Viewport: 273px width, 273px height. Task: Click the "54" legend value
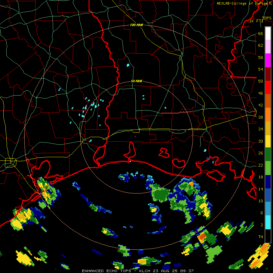coord(261,69)
